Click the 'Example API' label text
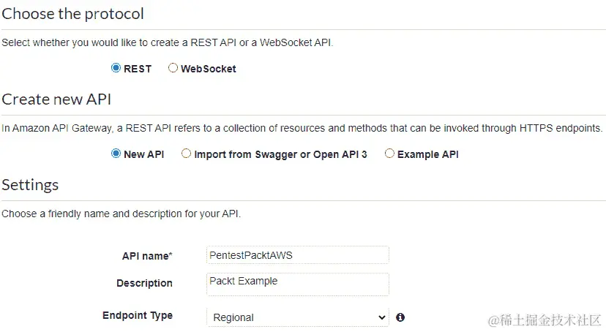606x332 pixels. pyautogui.click(x=428, y=154)
